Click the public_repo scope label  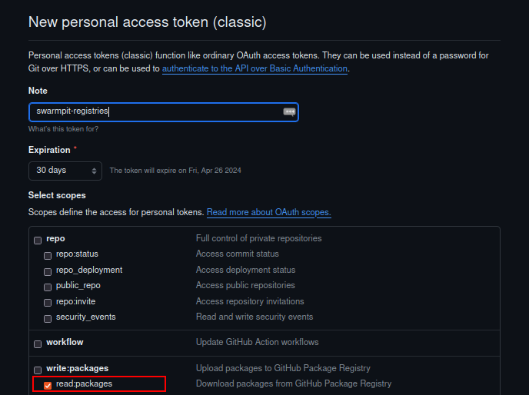pyautogui.click(x=78, y=286)
